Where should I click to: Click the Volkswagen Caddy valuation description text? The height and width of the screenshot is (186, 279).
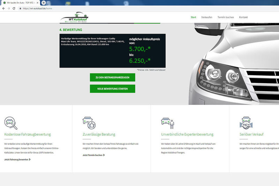93,41
